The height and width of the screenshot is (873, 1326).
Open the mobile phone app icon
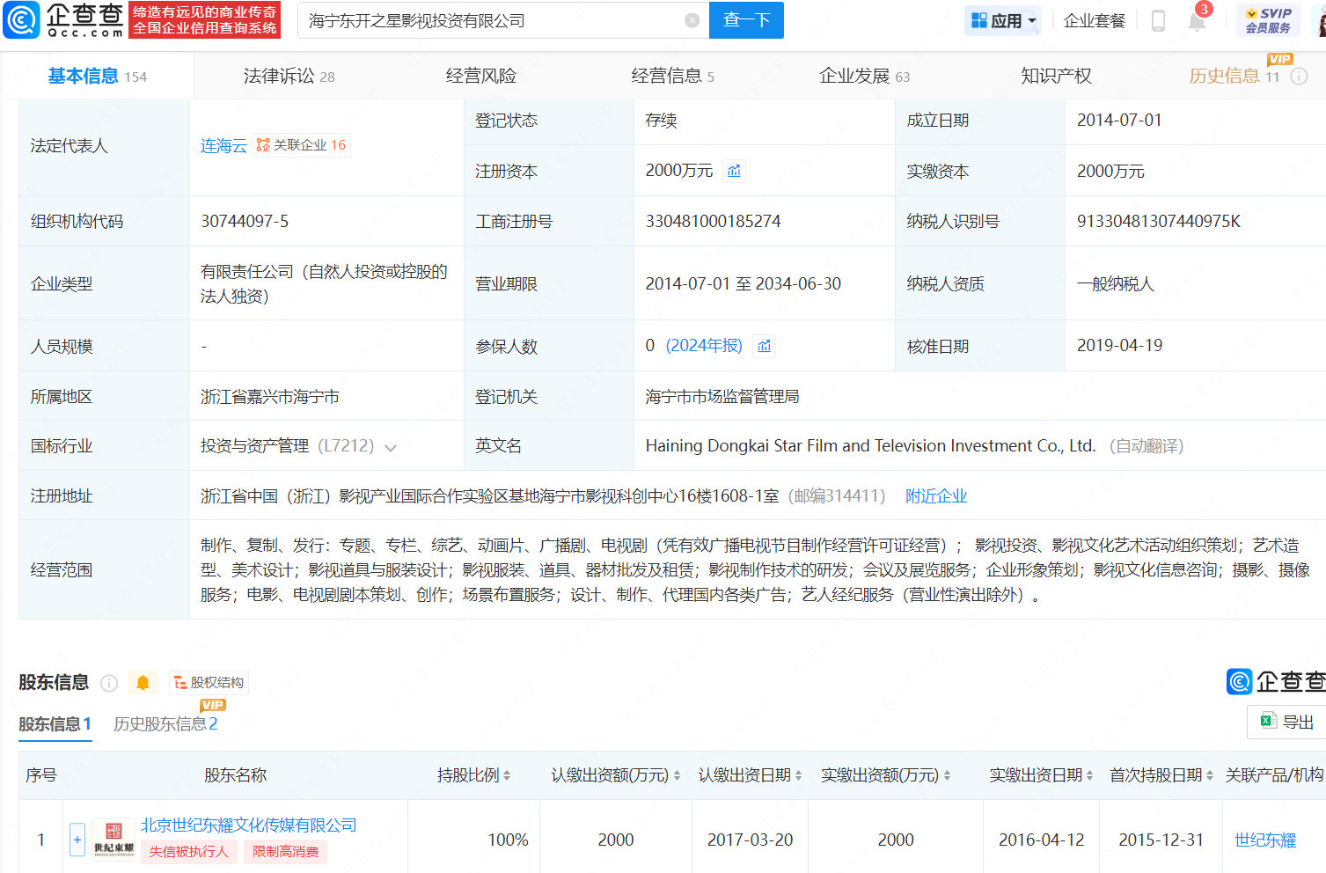(1158, 20)
